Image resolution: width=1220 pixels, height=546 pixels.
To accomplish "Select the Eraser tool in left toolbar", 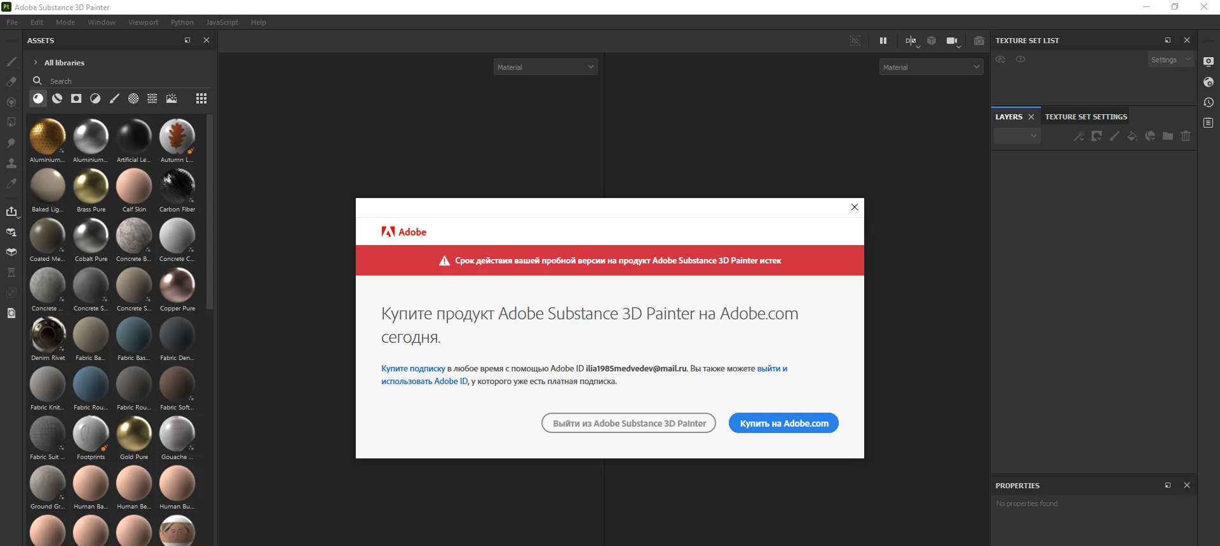I will (11, 82).
